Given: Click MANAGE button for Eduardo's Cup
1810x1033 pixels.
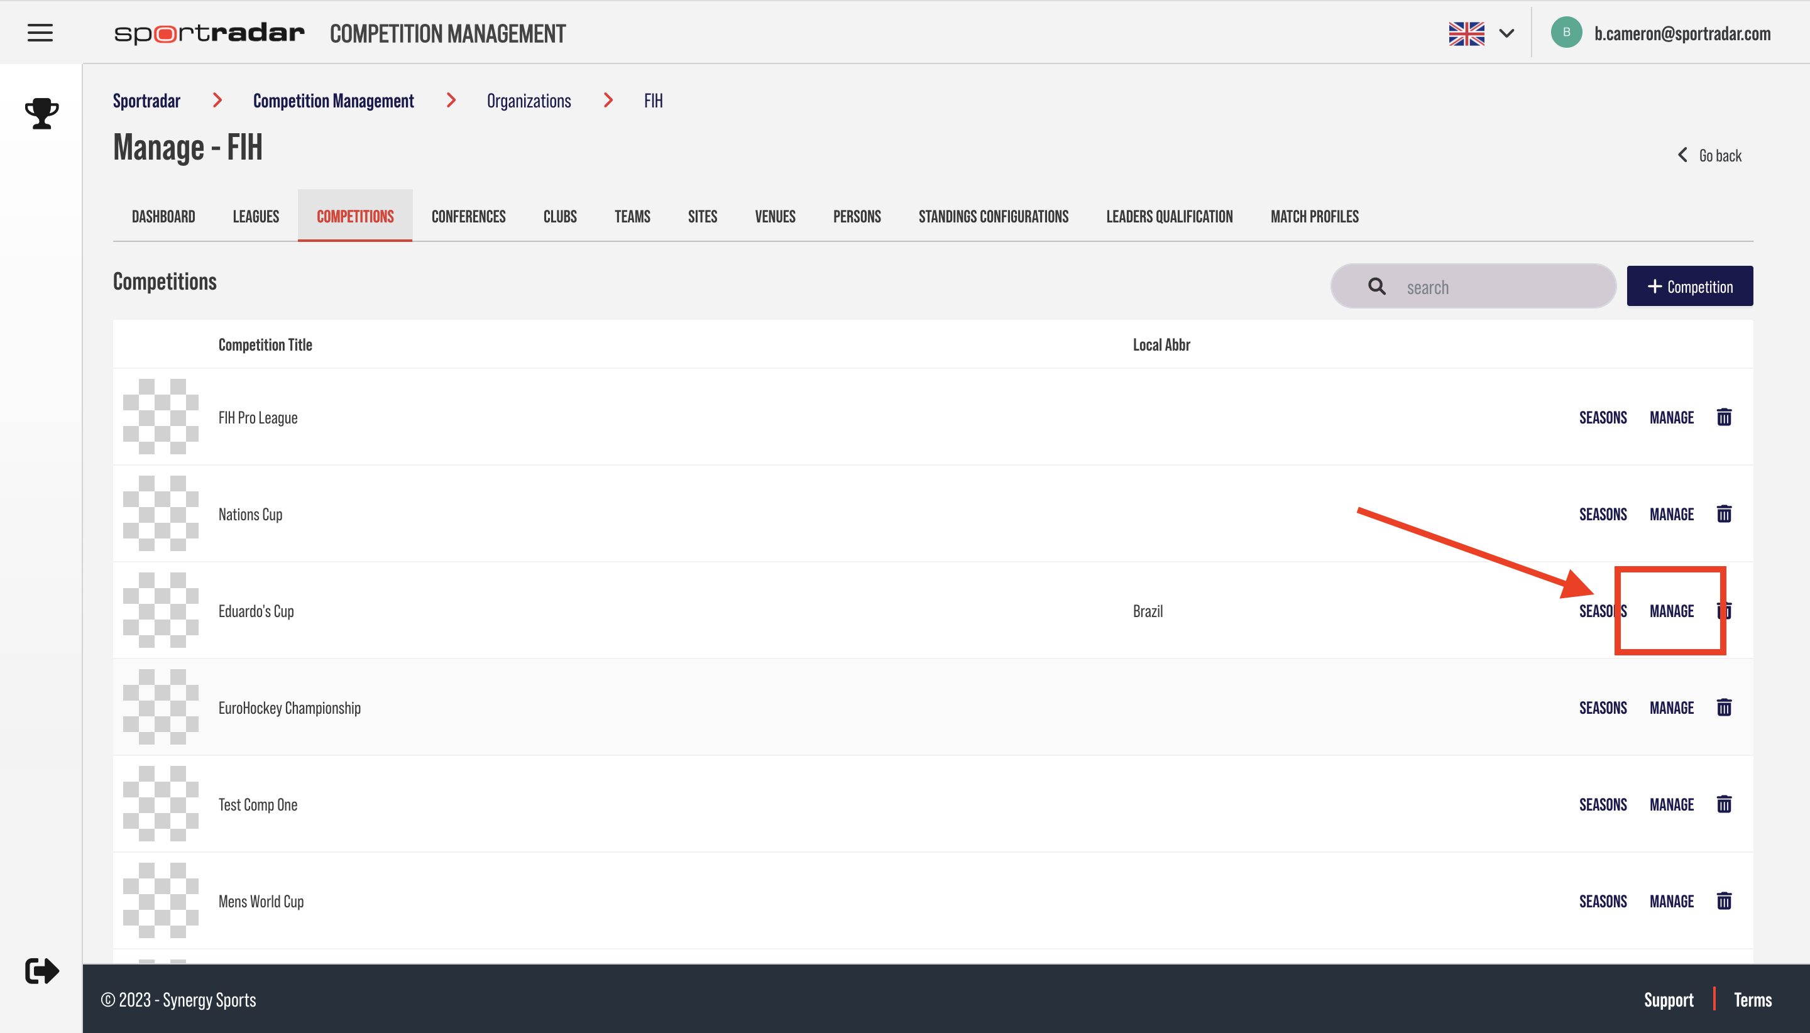Looking at the screenshot, I should tap(1672, 610).
